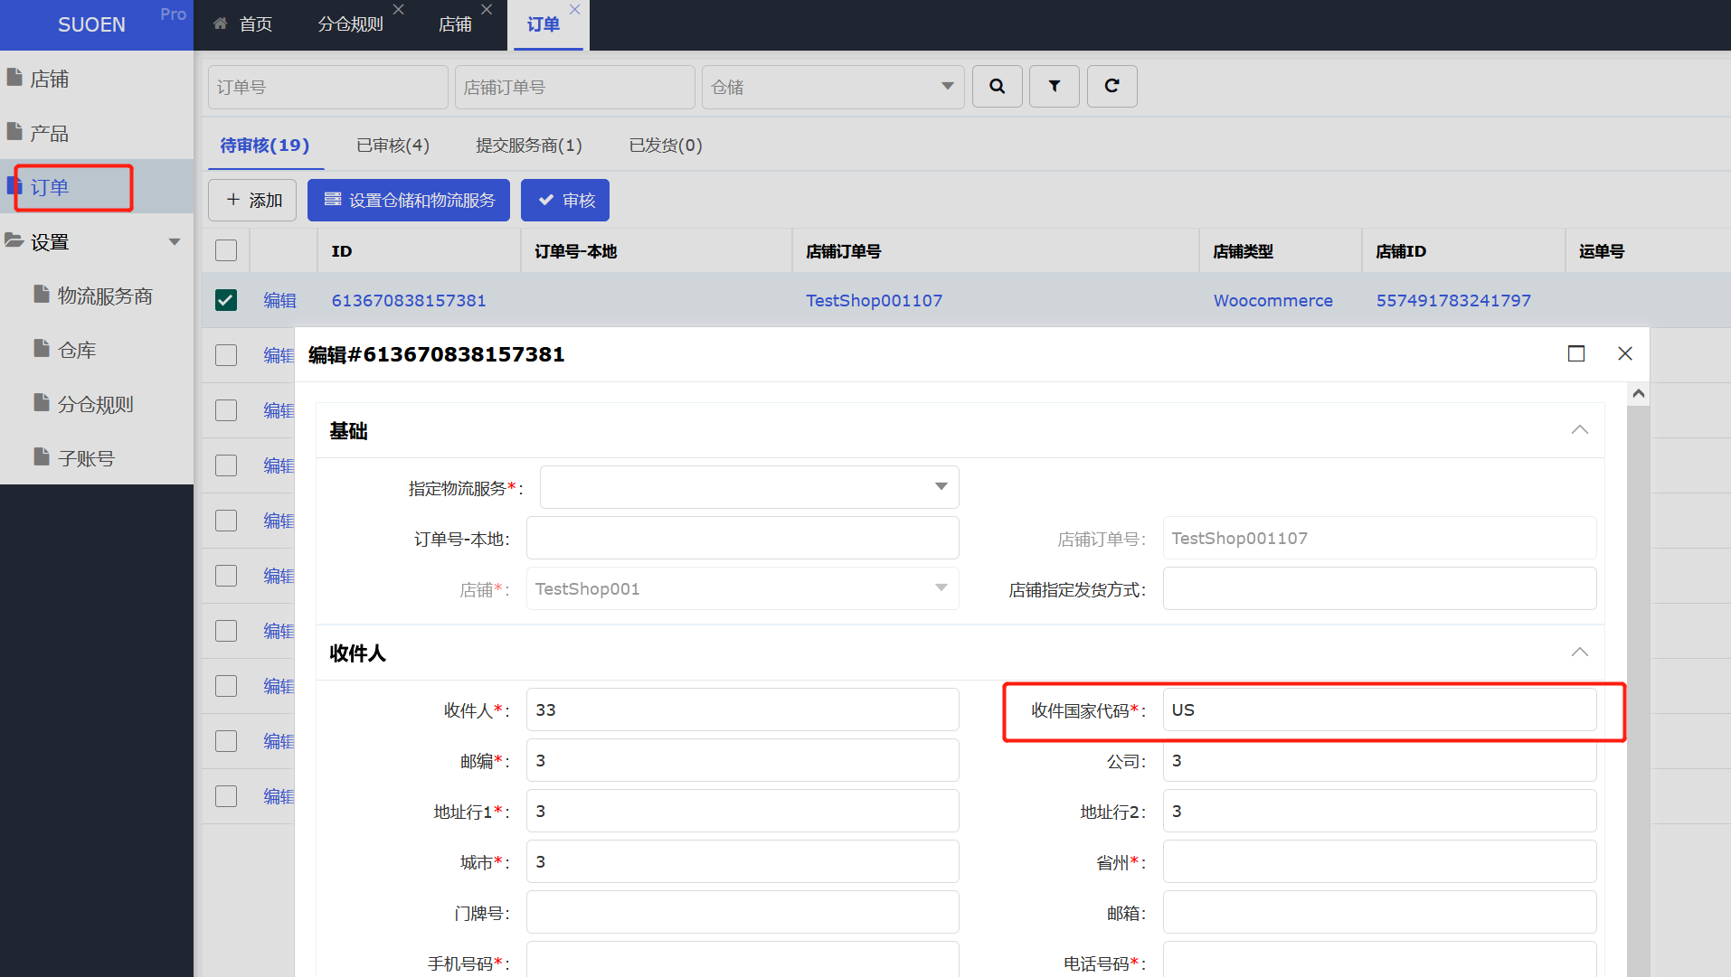Click the Woocommerce shop type cell
The image size is (1731, 977).
pos(1272,300)
